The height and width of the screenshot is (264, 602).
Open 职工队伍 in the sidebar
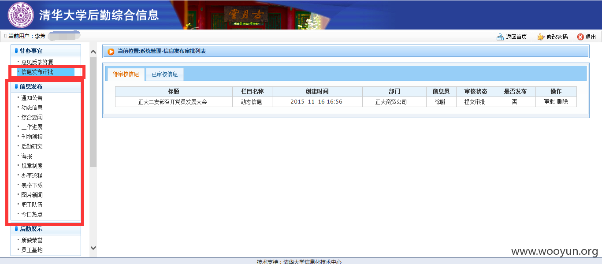32,205
